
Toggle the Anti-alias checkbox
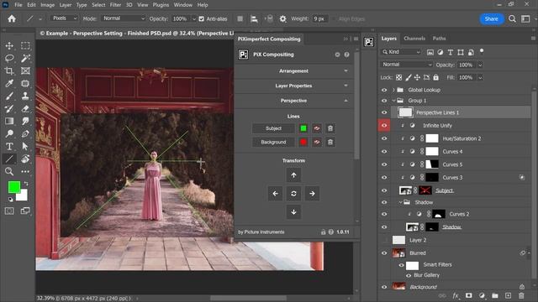coord(202,18)
